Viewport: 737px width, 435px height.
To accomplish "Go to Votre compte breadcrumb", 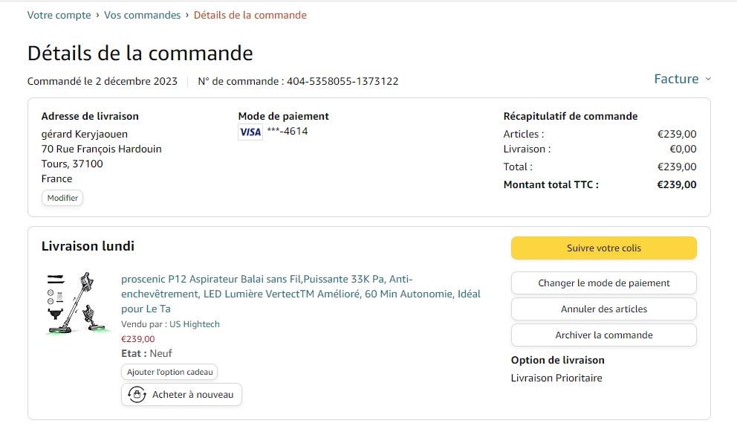I will coord(59,15).
